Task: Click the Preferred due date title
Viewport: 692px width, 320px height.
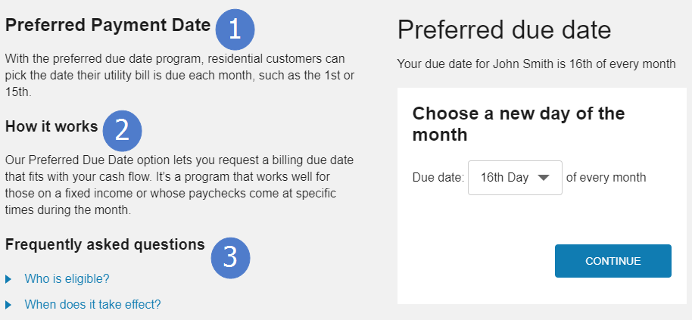Action: (503, 30)
